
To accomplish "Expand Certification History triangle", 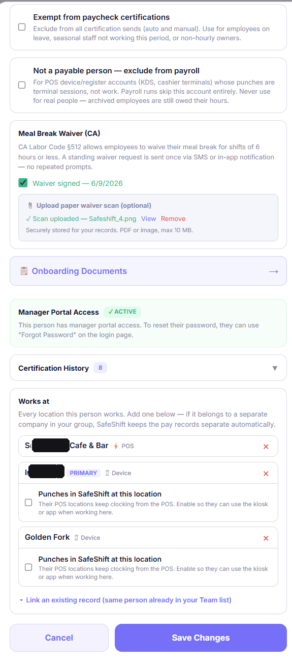I will point(275,368).
